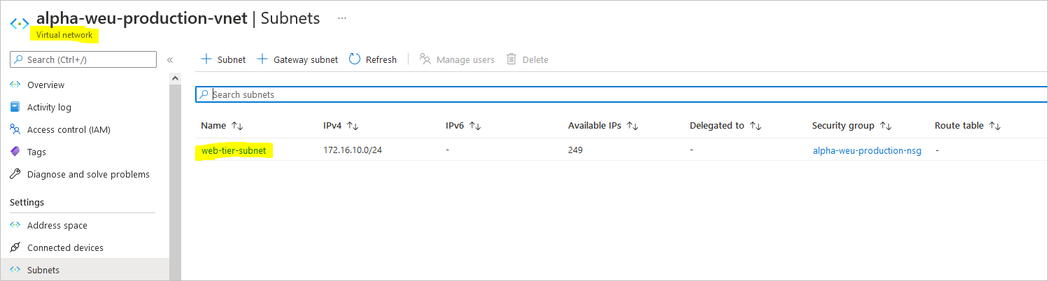This screenshot has height=281, width=1048.
Task: Sort subnets by Name column
Action: point(222,126)
